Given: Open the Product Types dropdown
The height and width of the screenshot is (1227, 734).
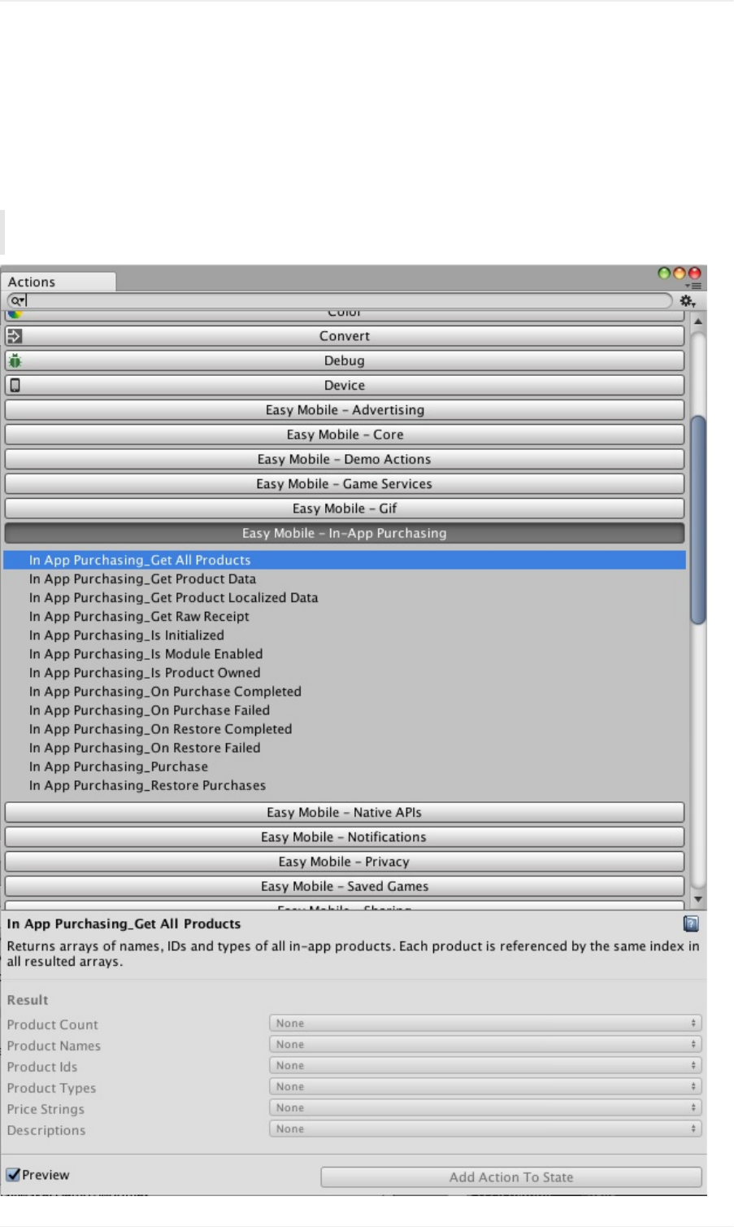Looking at the screenshot, I should pos(485,1086).
